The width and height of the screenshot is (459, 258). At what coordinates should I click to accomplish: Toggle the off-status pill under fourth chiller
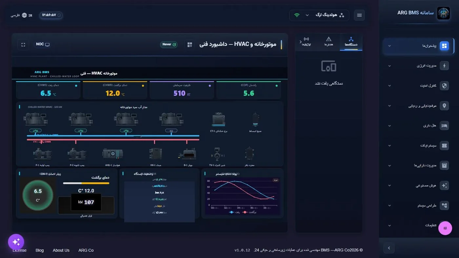171,130
